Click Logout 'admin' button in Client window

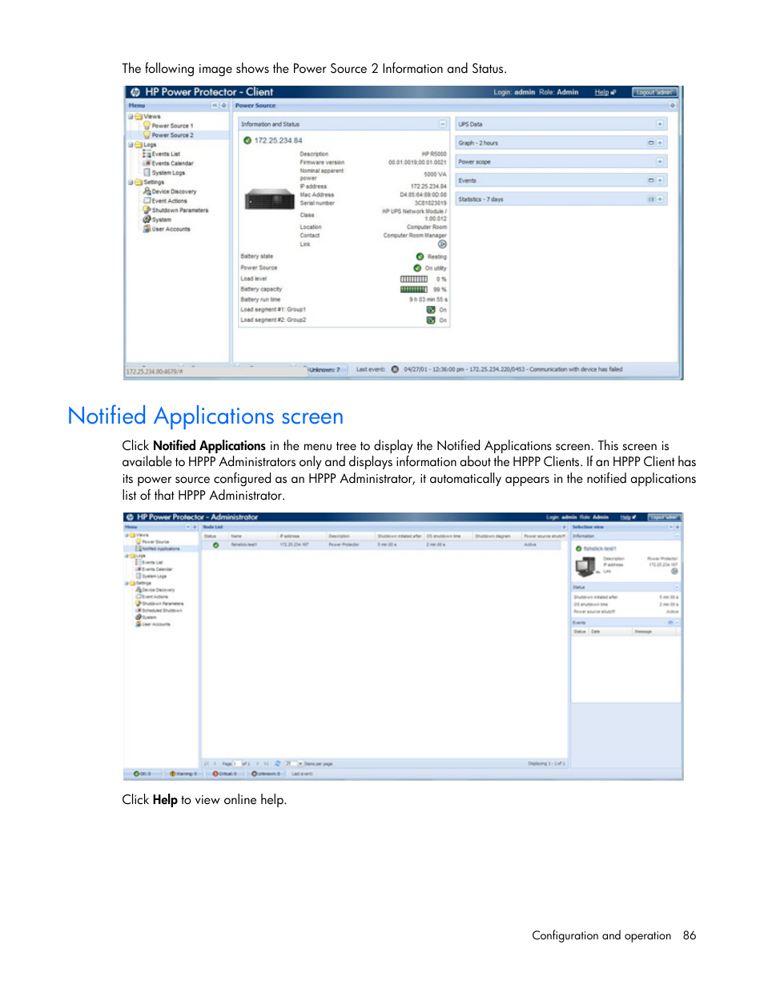[655, 92]
